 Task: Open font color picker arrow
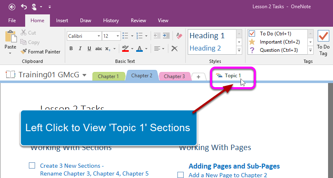146,49
